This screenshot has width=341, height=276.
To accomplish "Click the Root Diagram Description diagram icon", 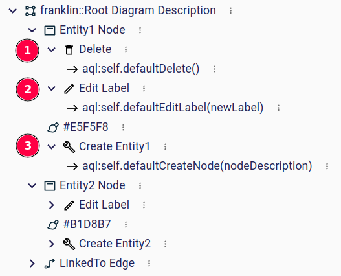I will click(30, 11).
